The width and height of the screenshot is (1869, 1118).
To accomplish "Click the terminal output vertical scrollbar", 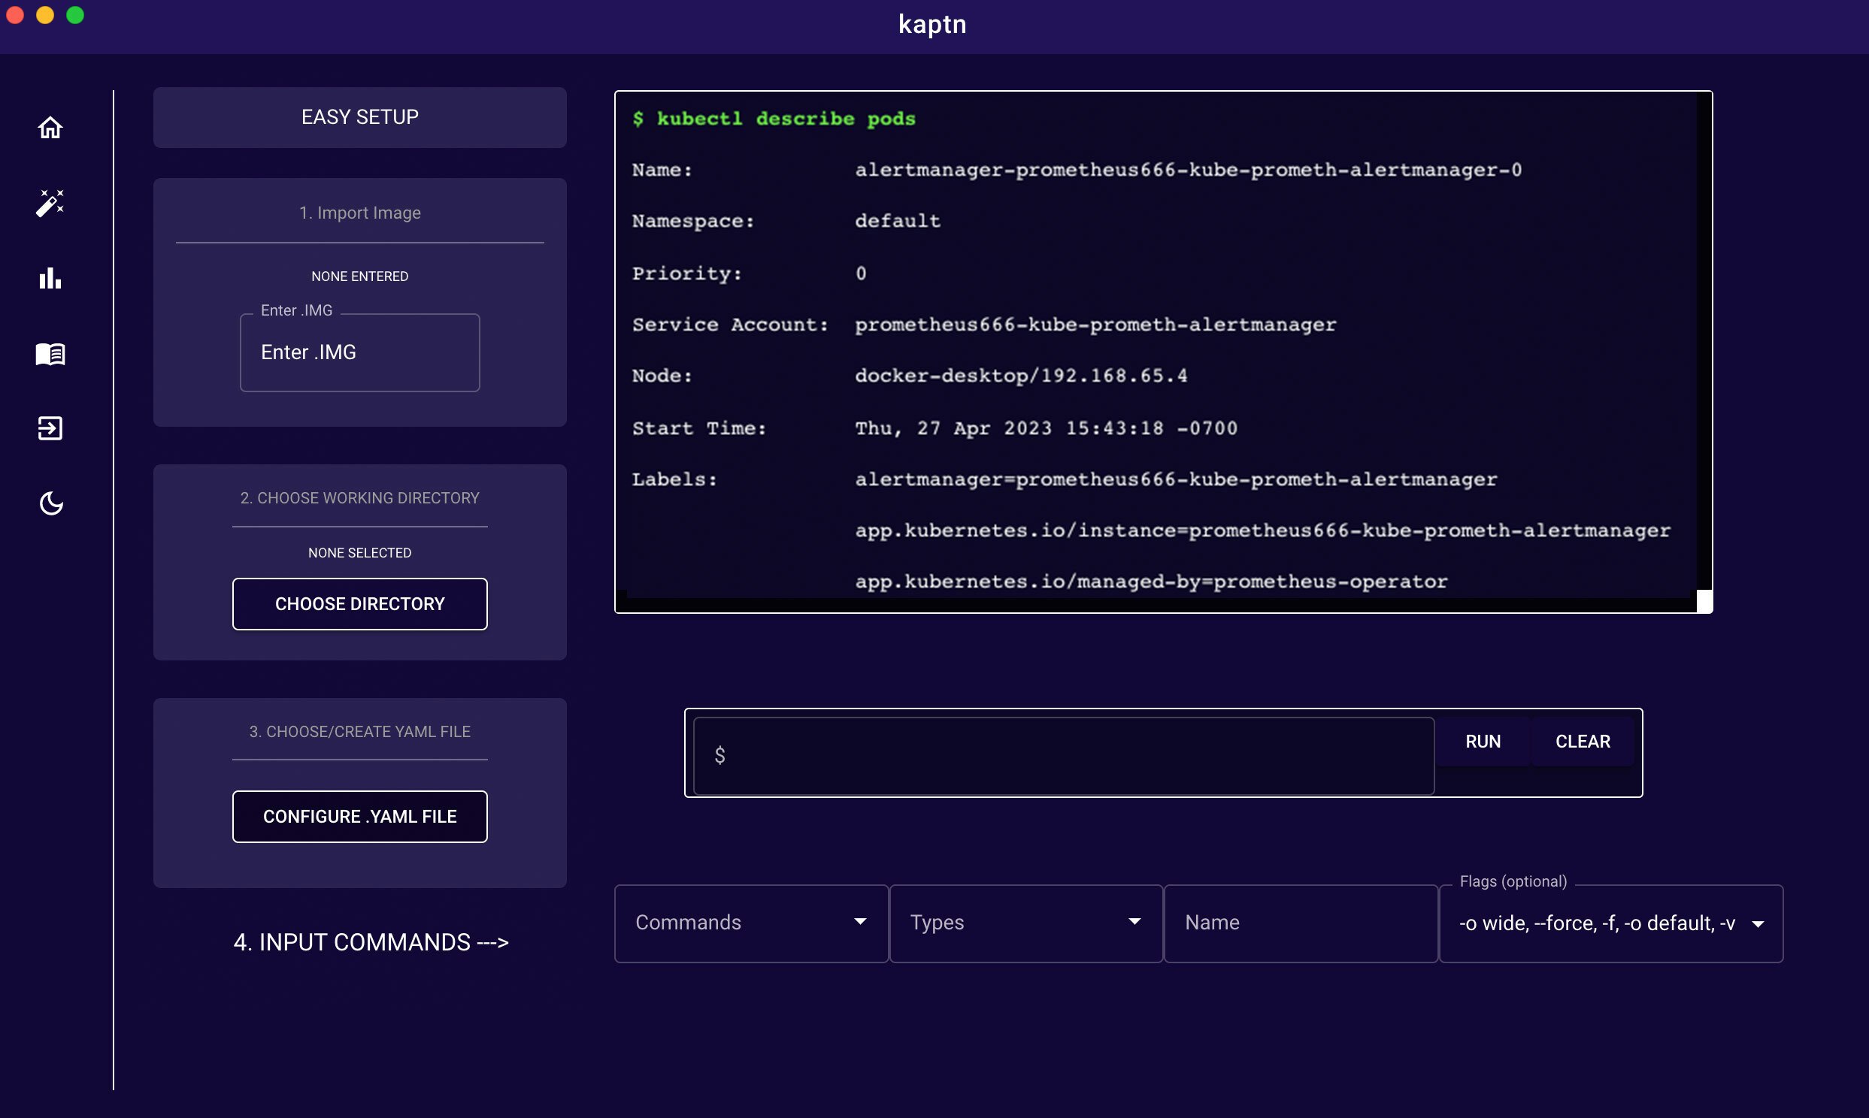I will tap(1704, 340).
